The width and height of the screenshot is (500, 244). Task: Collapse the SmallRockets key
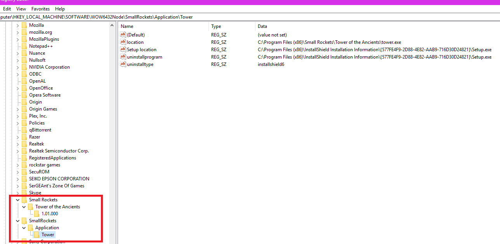(x=17, y=221)
